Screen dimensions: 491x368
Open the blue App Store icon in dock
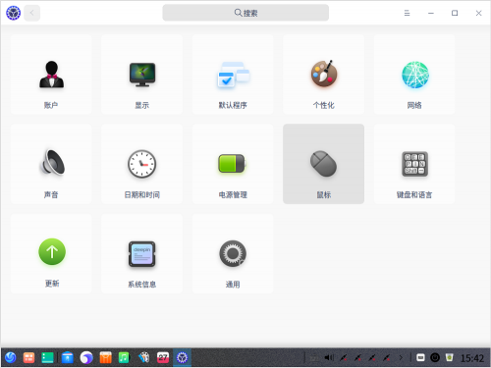click(68, 357)
